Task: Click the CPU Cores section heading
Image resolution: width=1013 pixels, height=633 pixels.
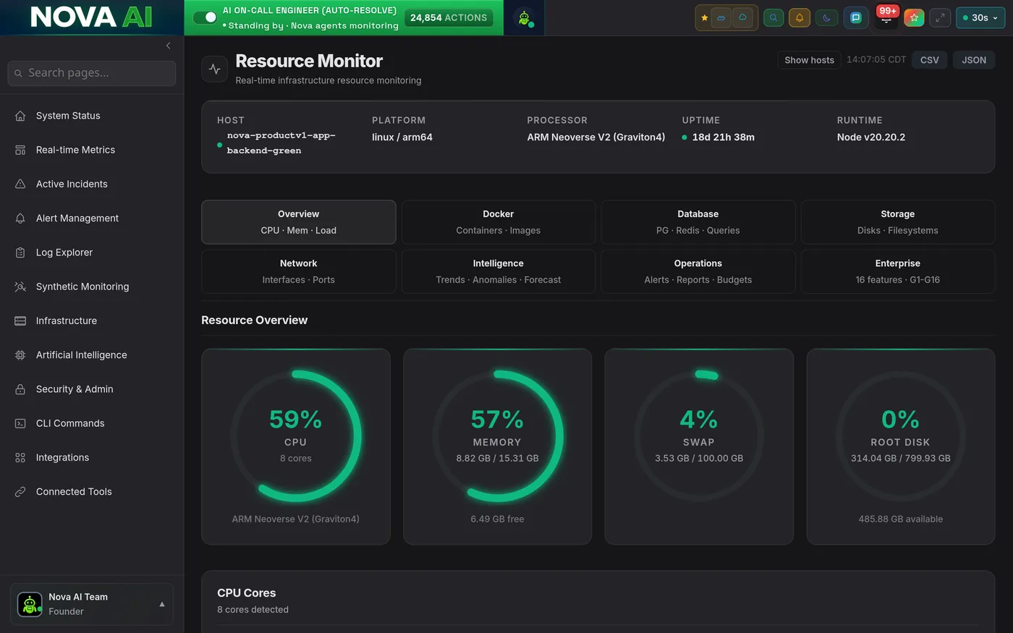Action: (x=247, y=593)
